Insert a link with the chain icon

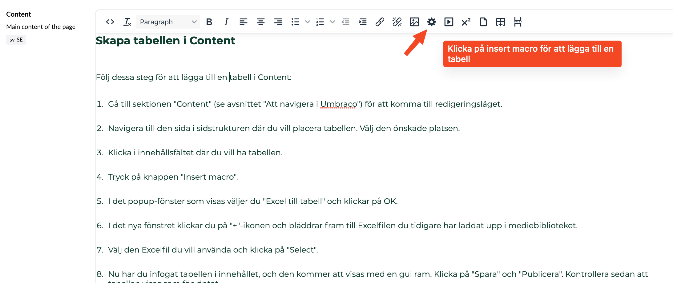pyautogui.click(x=380, y=22)
